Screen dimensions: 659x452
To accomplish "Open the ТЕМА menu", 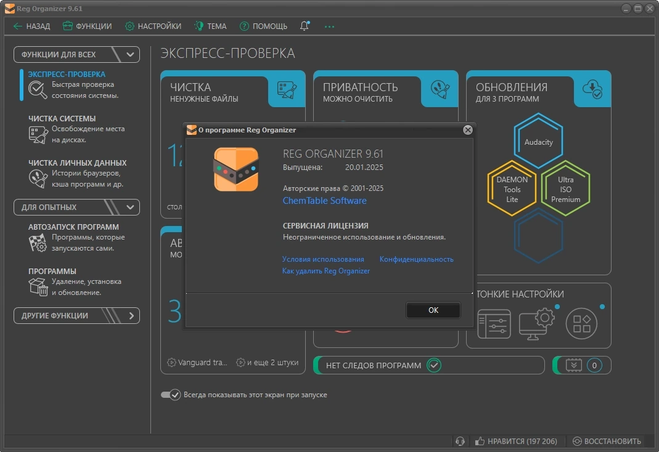I will tap(210, 26).
